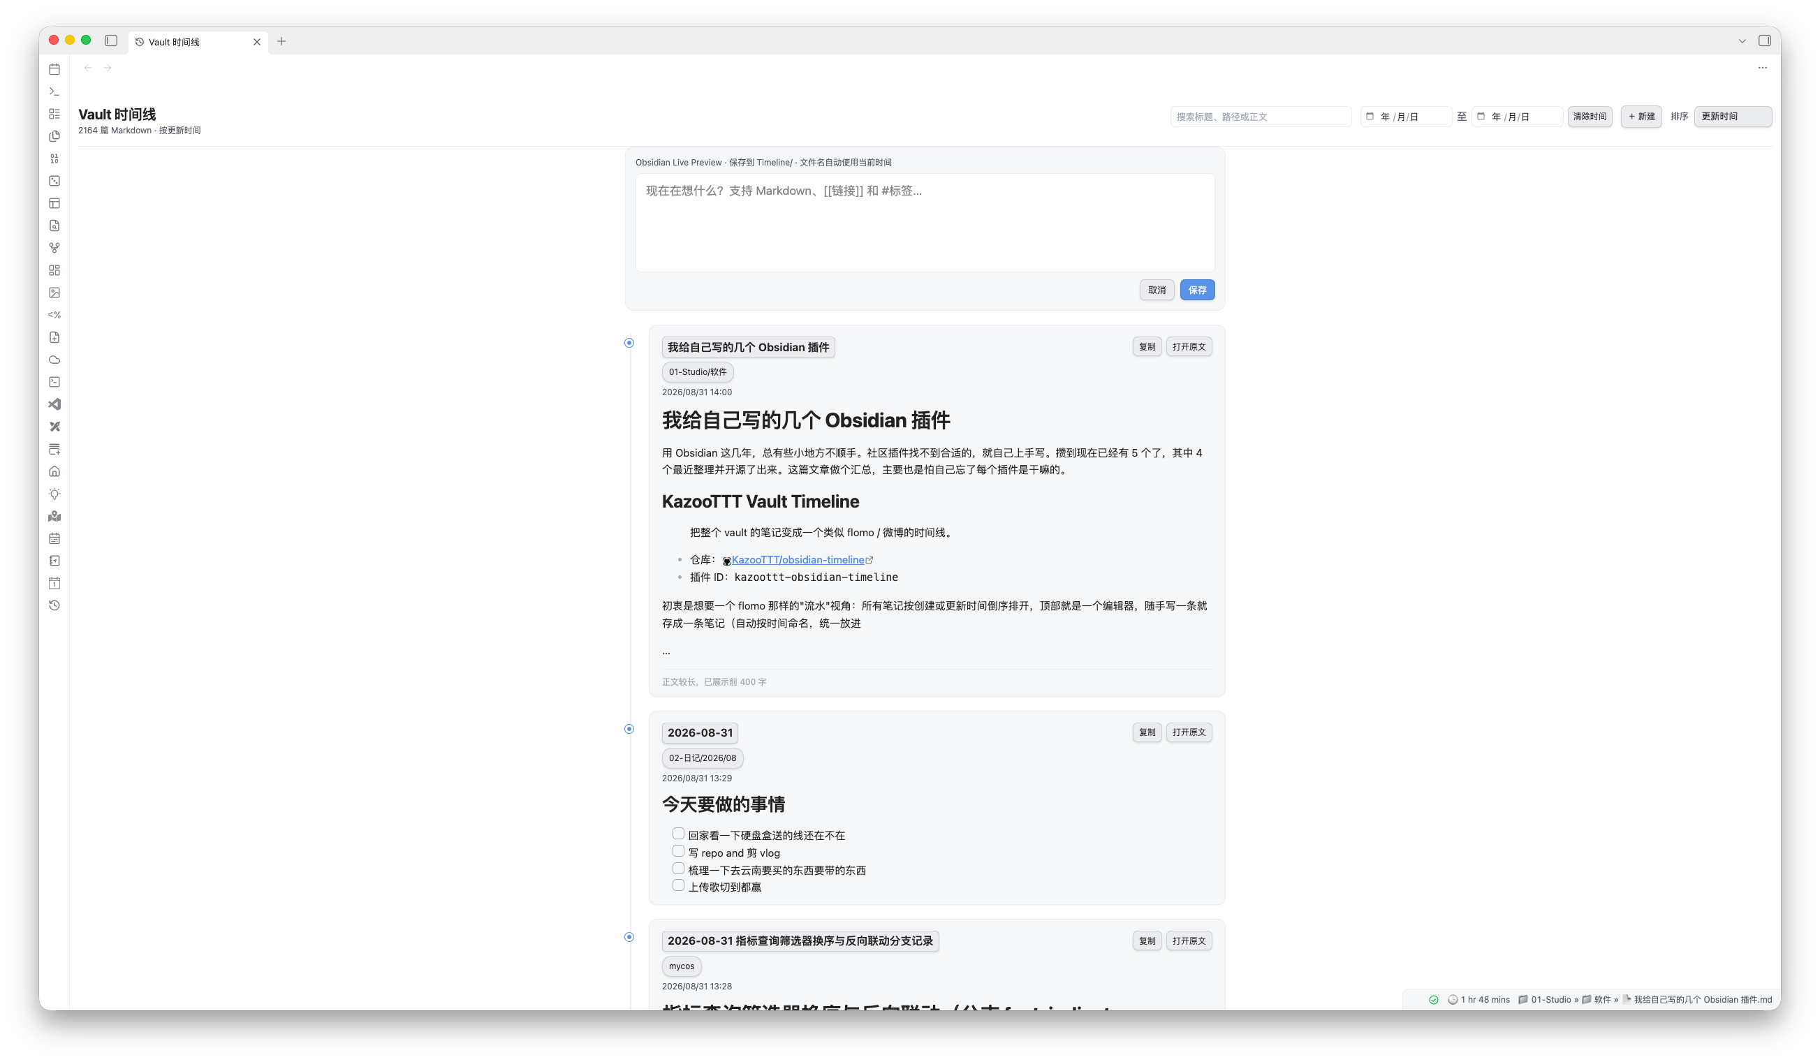Click 取消 in the editor box
The width and height of the screenshot is (1820, 1062).
coord(1157,290)
